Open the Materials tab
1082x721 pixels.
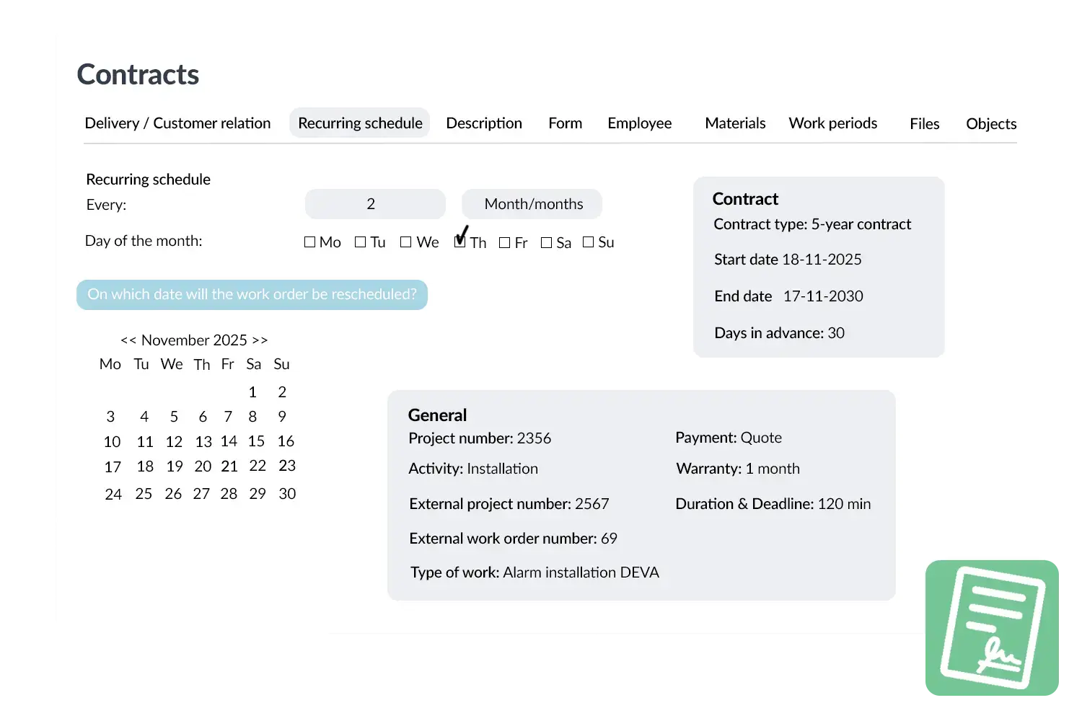pyautogui.click(x=735, y=123)
